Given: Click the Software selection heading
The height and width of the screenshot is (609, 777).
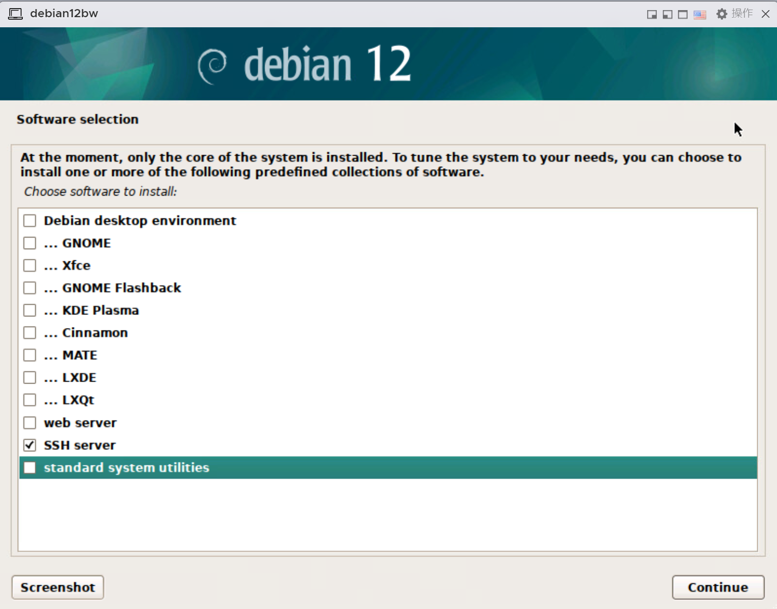Looking at the screenshot, I should pos(77,119).
